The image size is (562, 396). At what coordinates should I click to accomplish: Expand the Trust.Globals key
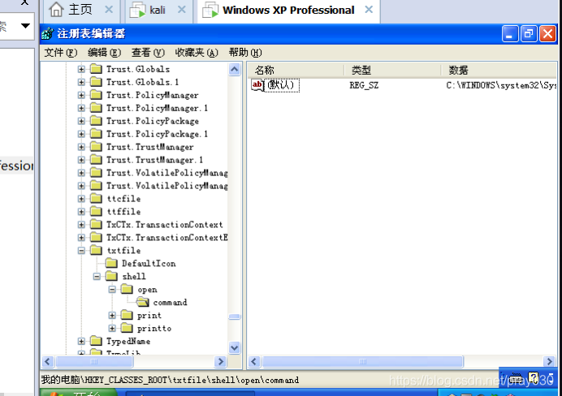[x=81, y=69]
